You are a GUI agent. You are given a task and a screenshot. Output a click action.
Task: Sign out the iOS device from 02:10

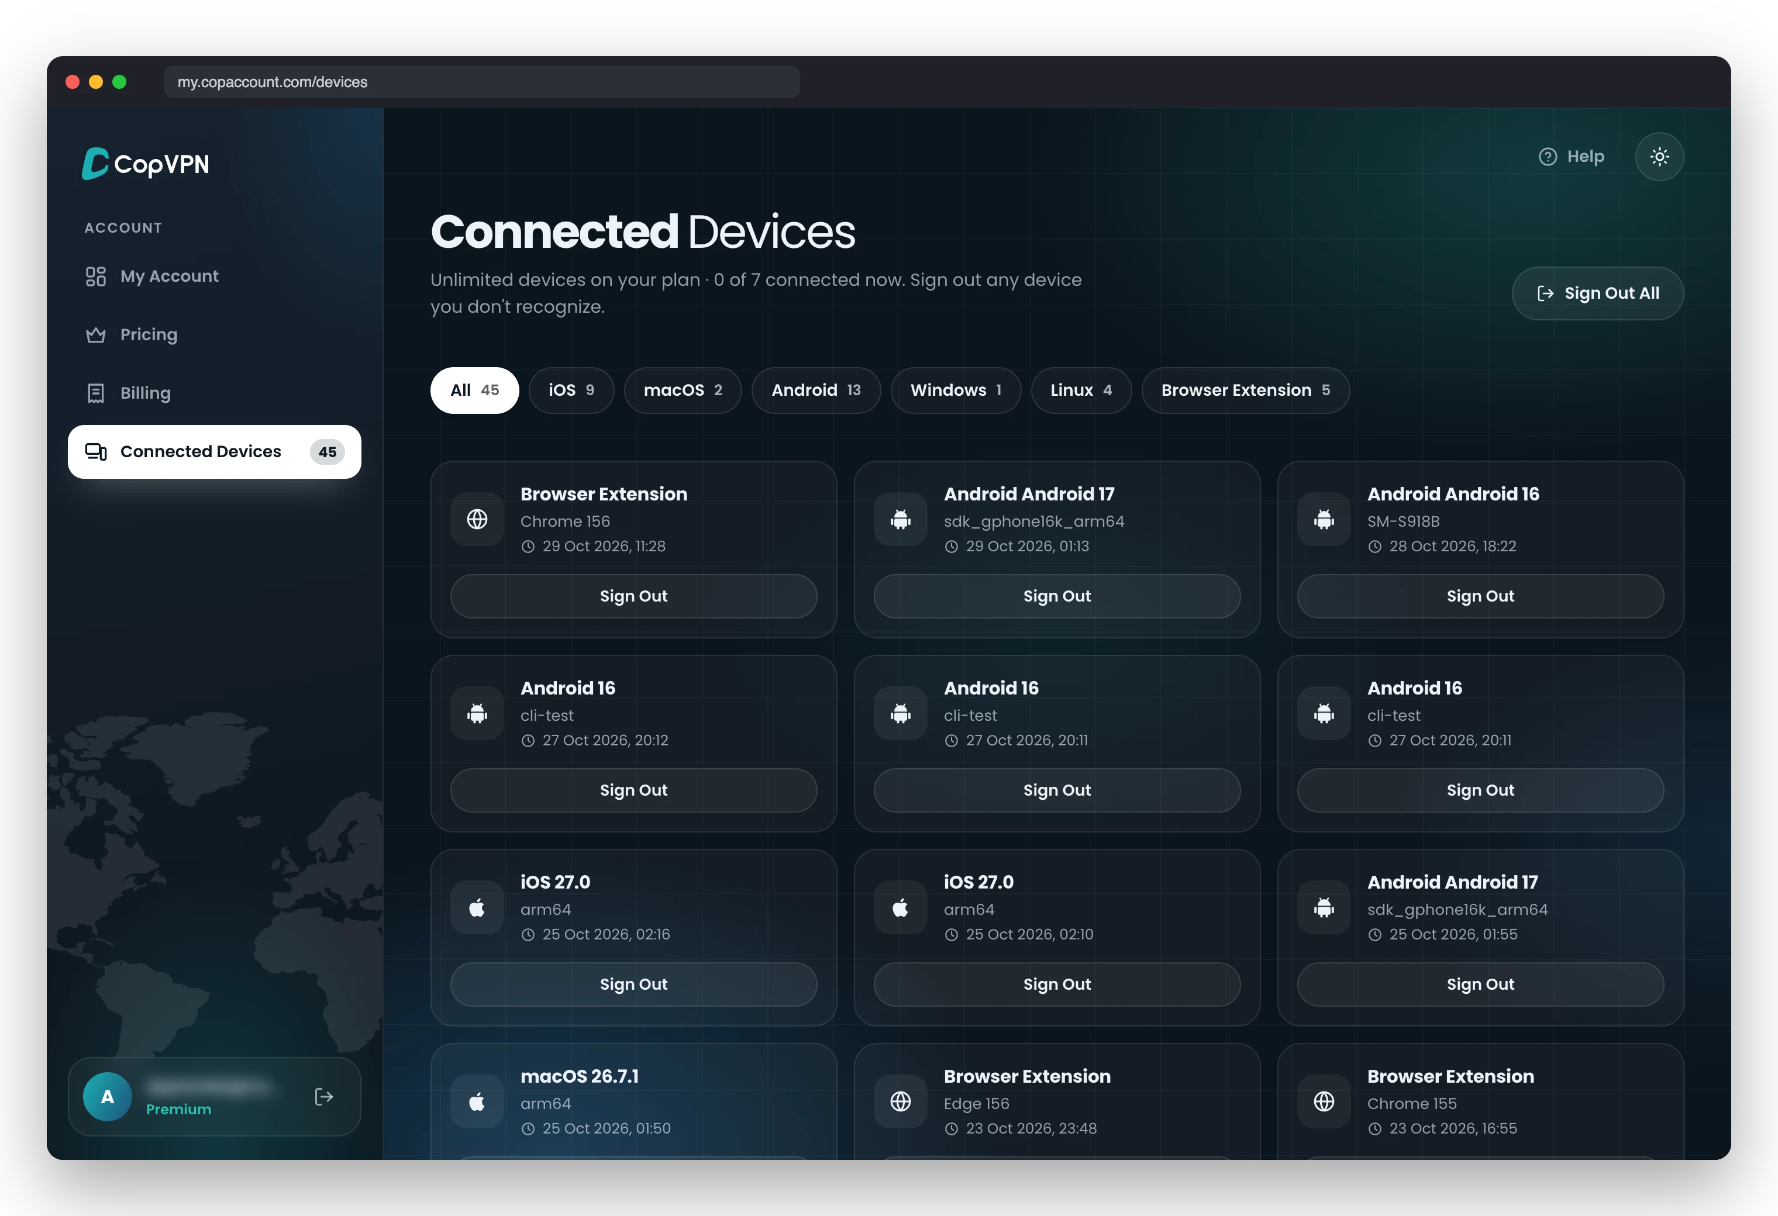pyautogui.click(x=1056, y=984)
